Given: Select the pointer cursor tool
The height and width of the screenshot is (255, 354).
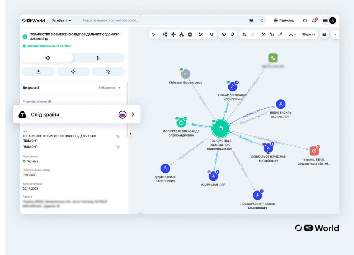Looking at the screenshot, I should [154, 35].
